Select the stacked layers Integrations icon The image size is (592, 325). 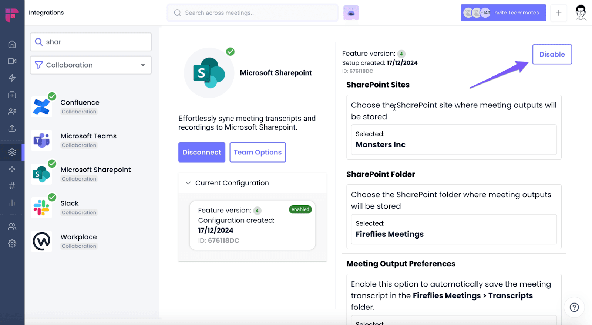12,152
